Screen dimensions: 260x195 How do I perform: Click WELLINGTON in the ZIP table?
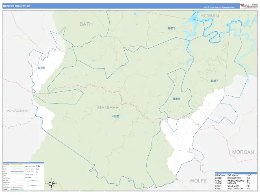235,188
